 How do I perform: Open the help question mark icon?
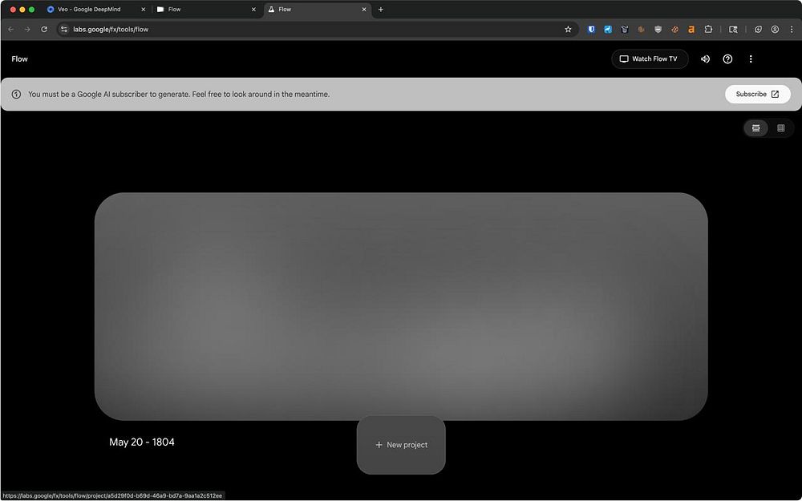click(727, 59)
